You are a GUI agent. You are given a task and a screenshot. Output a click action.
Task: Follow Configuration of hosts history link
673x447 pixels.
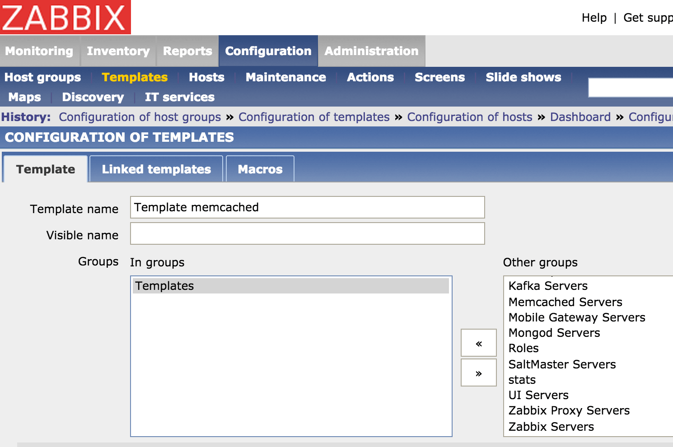click(469, 117)
